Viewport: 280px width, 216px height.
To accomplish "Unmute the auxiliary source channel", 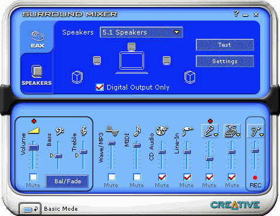I will point(232,177).
